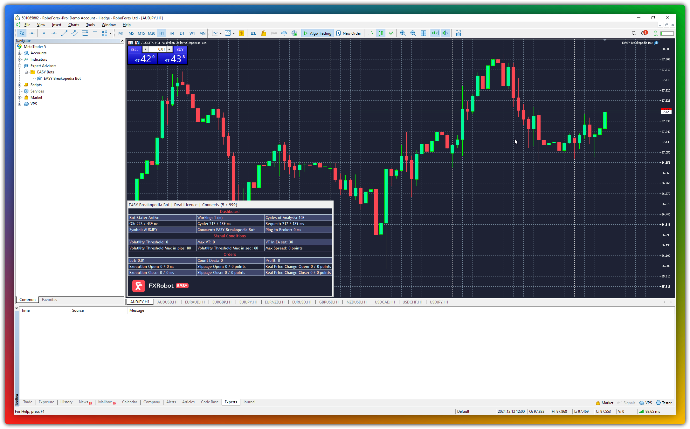Open the Insert menu
Image resolution: width=690 pixels, height=429 pixels.
pos(57,25)
